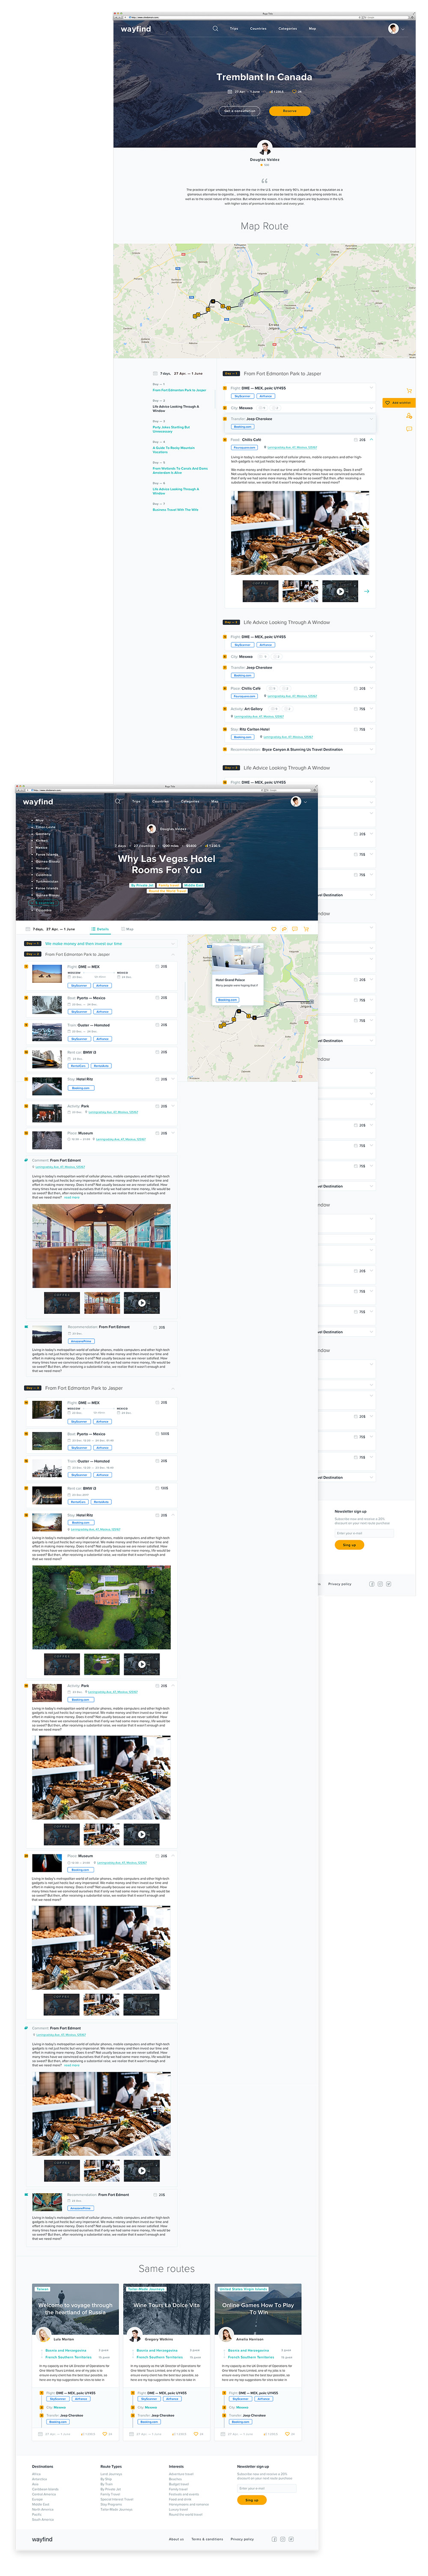This screenshot has height=2576, width=428.
Task: Collapse the Day 1 "We make money" section
Action: coord(172,943)
